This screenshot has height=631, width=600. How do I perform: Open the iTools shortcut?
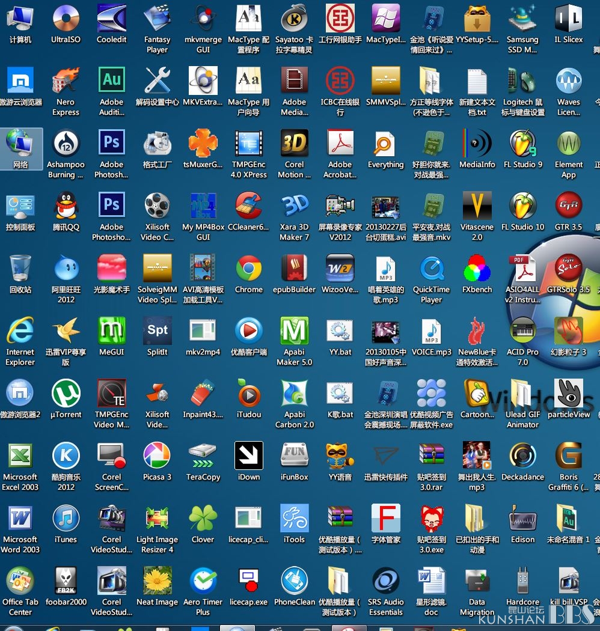pyautogui.click(x=295, y=518)
